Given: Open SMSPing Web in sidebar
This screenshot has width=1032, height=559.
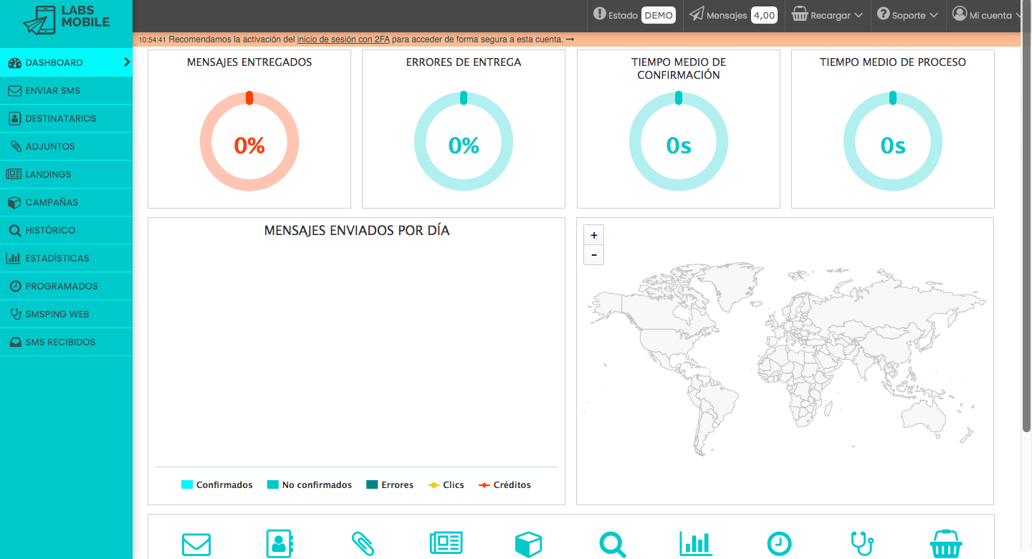Looking at the screenshot, I should pyautogui.click(x=66, y=315).
